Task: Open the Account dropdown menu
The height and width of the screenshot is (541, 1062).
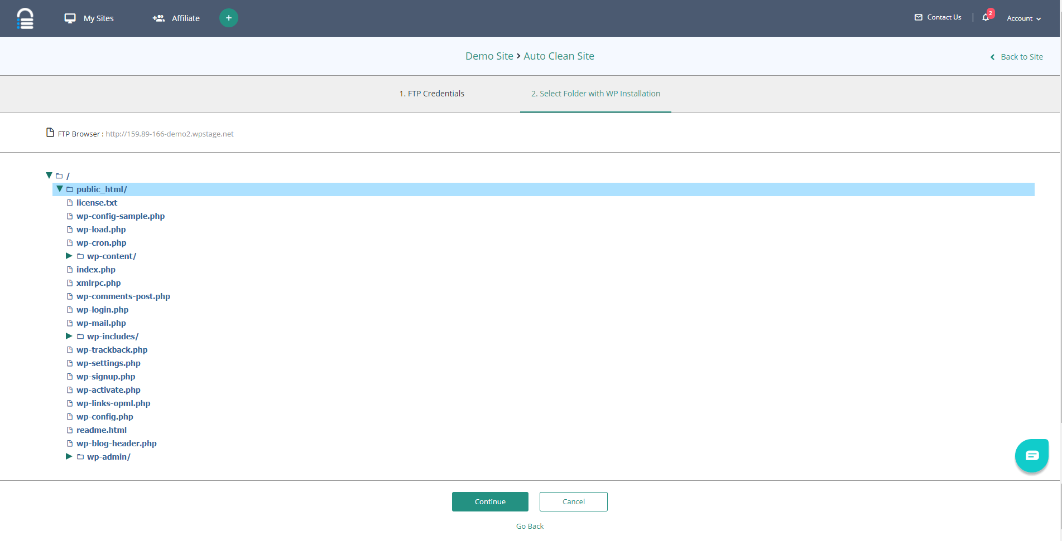Action: coord(1023,18)
